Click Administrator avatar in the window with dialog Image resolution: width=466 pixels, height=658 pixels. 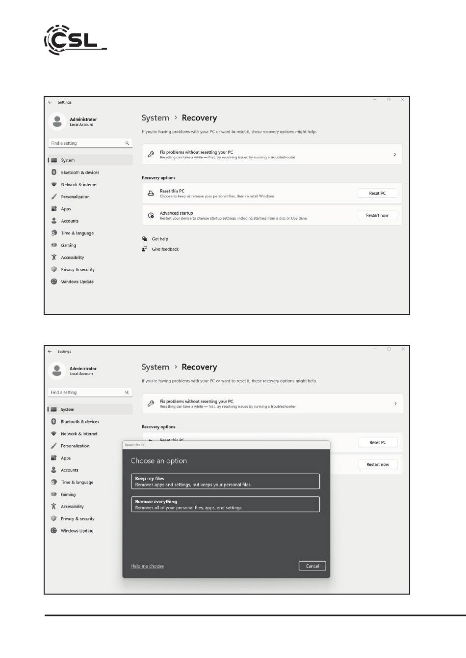tap(57, 371)
